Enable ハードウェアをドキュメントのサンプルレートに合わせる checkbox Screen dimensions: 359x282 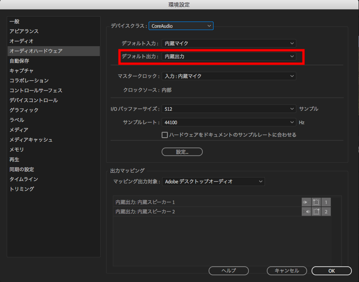pyautogui.click(x=165, y=135)
